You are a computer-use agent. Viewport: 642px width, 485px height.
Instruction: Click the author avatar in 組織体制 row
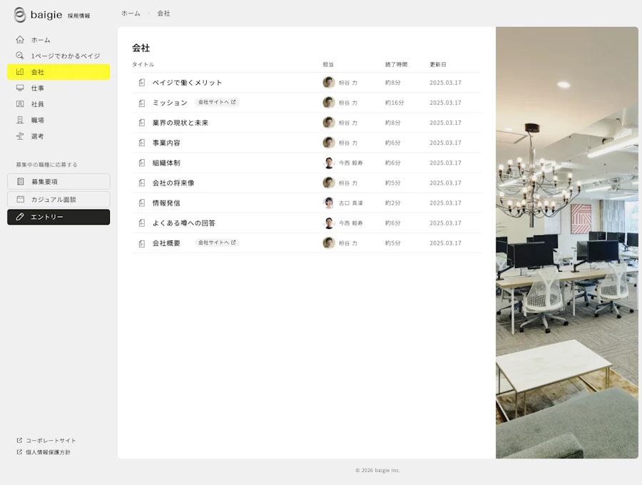click(x=329, y=163)
